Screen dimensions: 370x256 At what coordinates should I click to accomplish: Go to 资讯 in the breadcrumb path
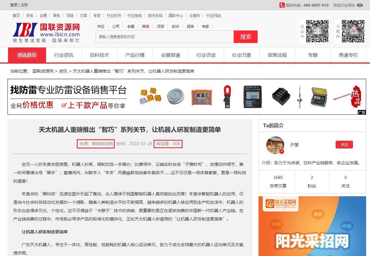click(x=63, y=71)
